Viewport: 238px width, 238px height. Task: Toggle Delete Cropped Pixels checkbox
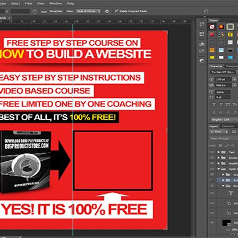[x=117, y=11]
